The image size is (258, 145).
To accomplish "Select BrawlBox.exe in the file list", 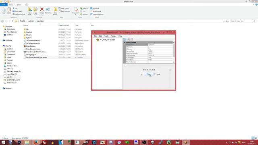I will pos(31,46).
